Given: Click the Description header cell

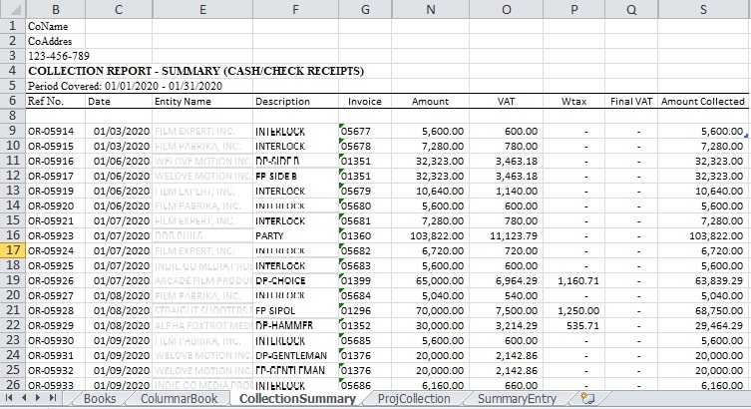Looking at the screenshot, I should pos(295,101).
